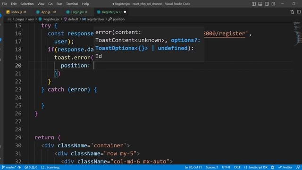This screenshot has height=170, width=302.
Task: Open the Selection menu
Action: point(27,4)
